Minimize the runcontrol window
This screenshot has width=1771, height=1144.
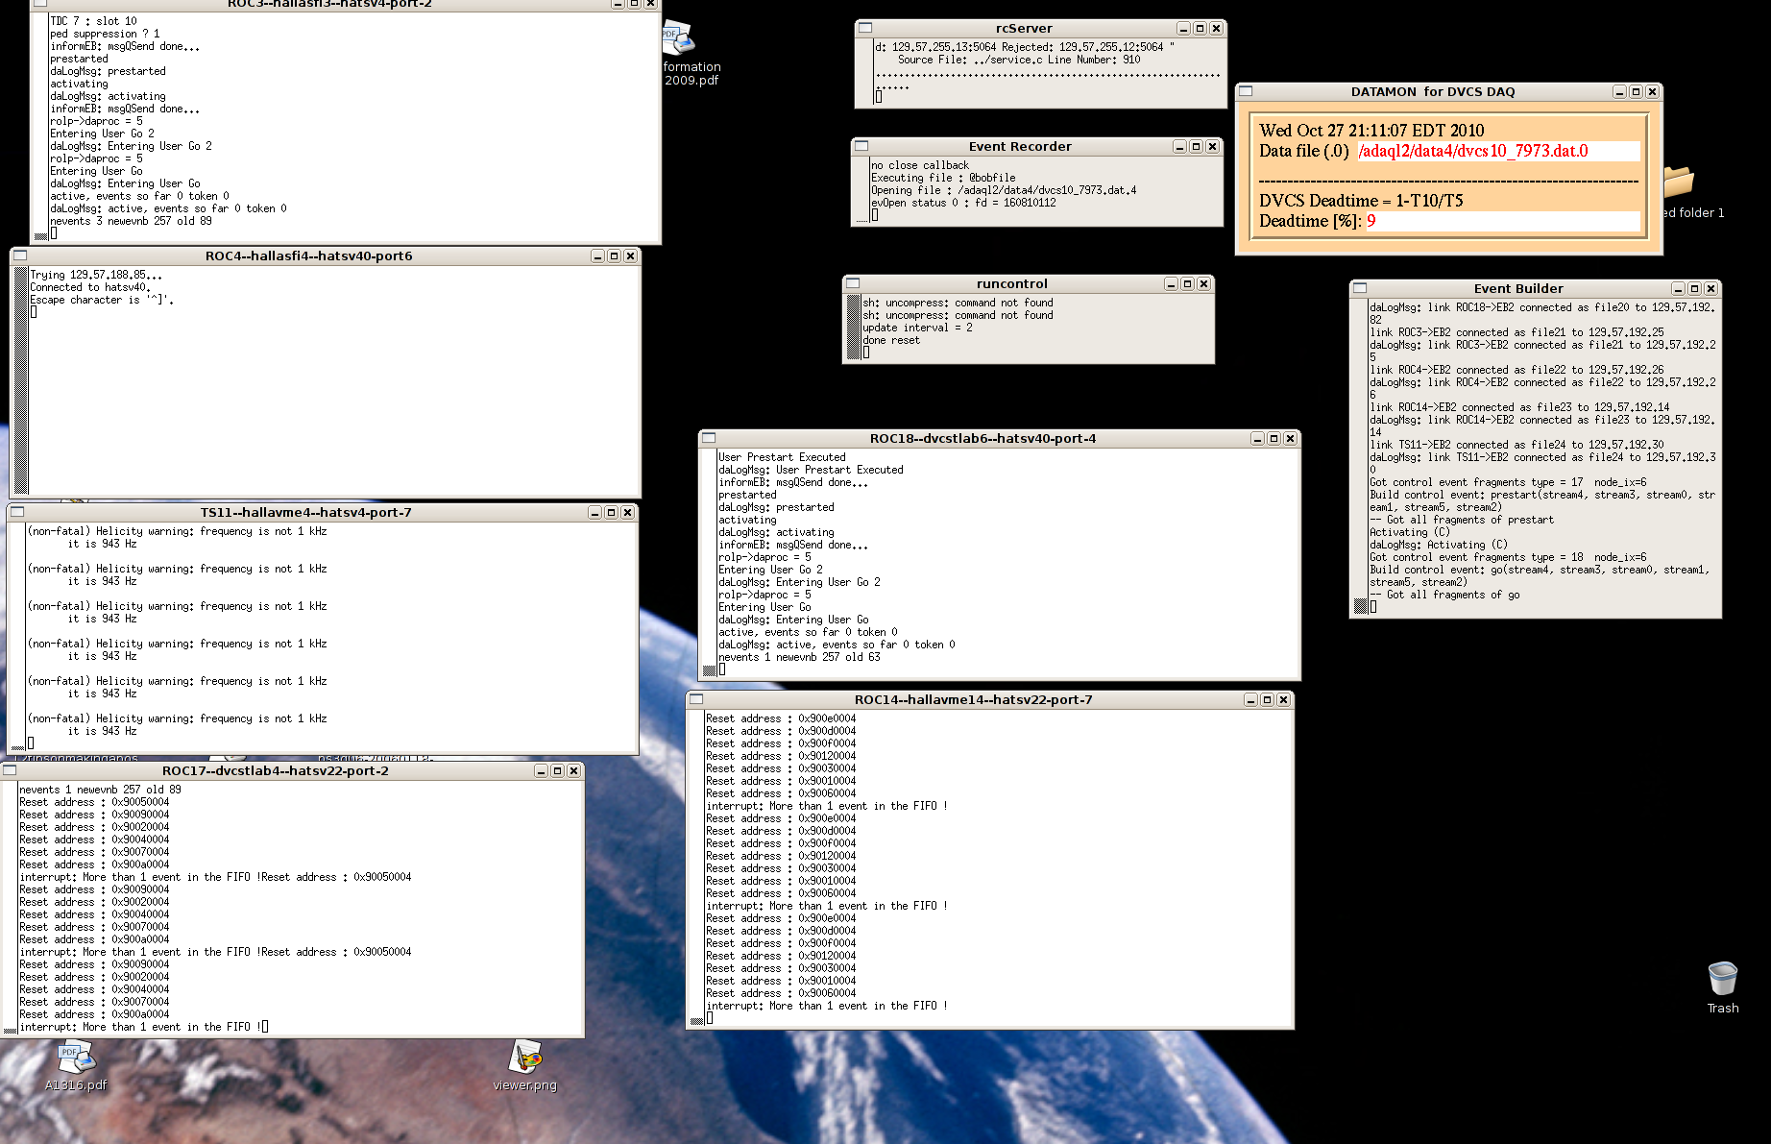1171,284
